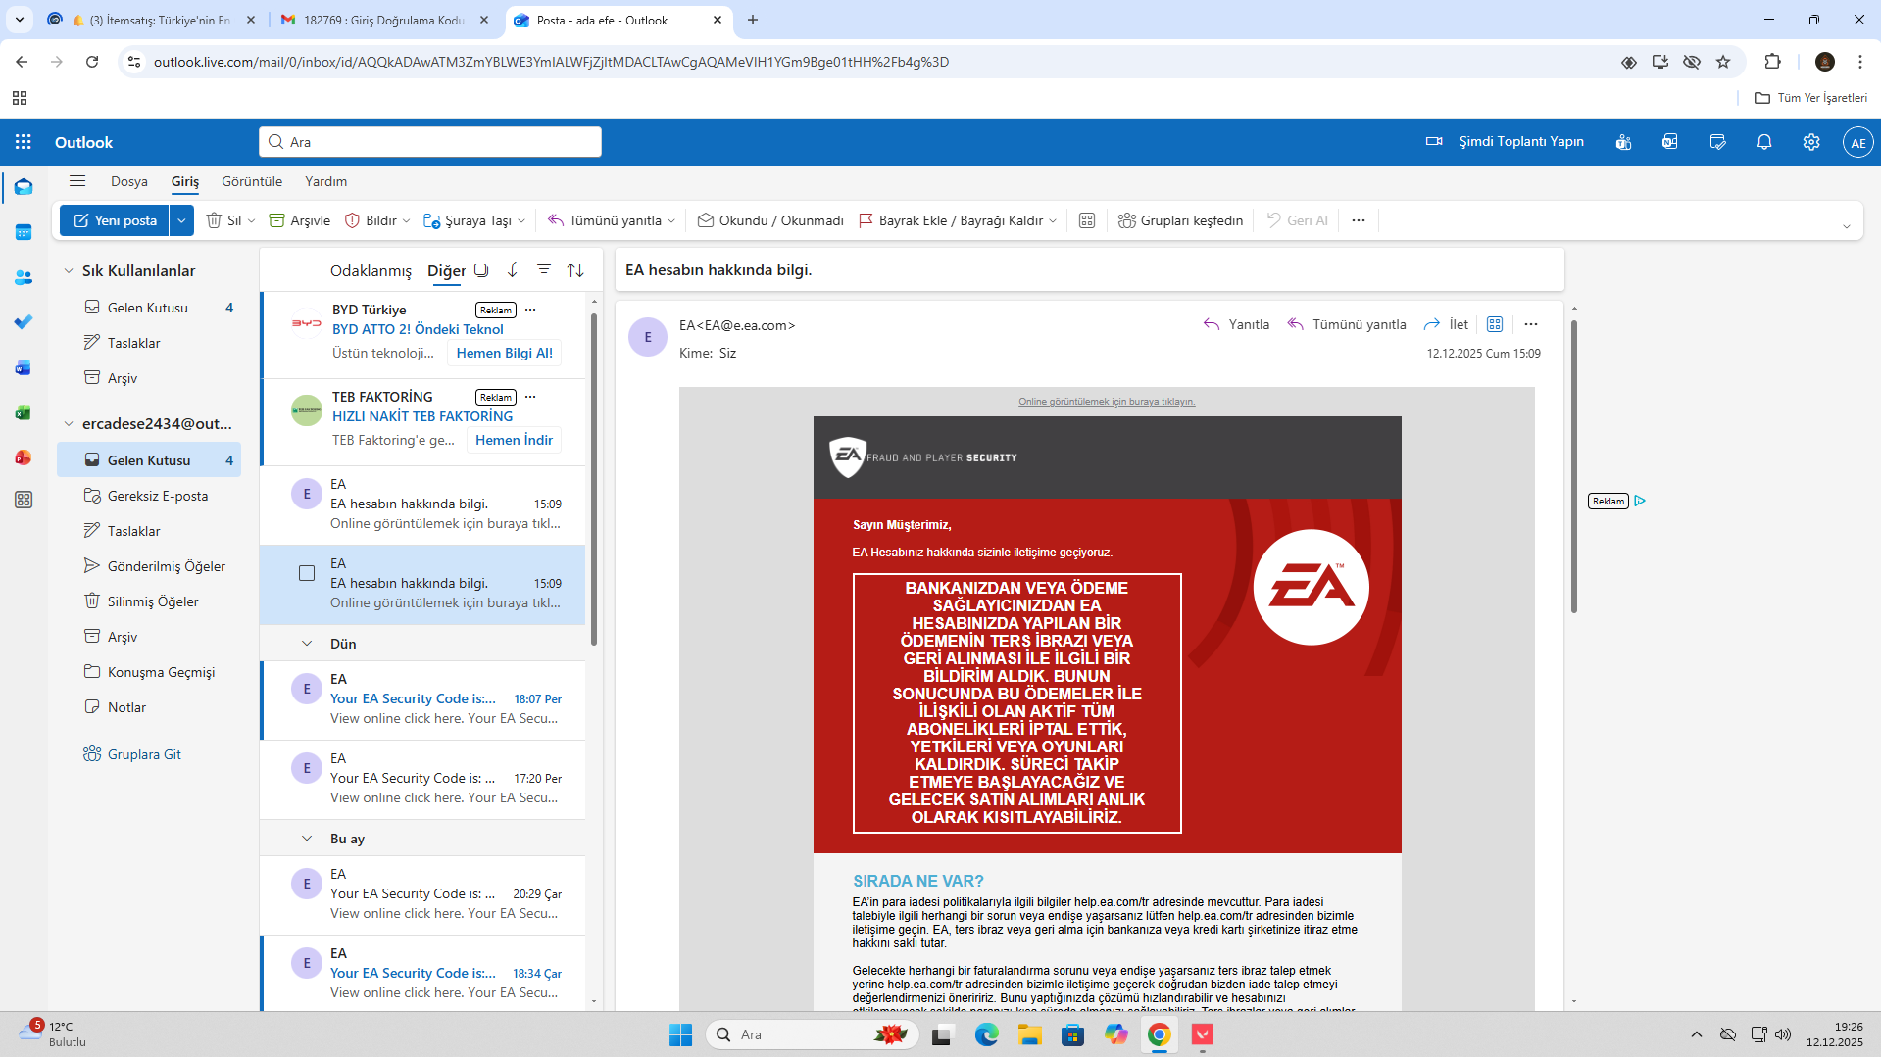Click the message list scrollbar thumb
Image resolution: width=1881 pixels, height=1057 pixels.
pyautogui.click(x=594, y=480)
